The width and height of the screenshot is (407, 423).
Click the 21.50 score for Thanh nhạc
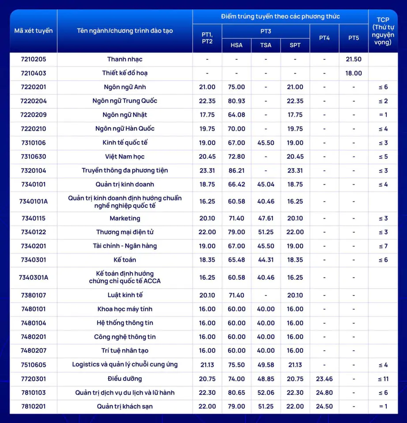[354, 60]
